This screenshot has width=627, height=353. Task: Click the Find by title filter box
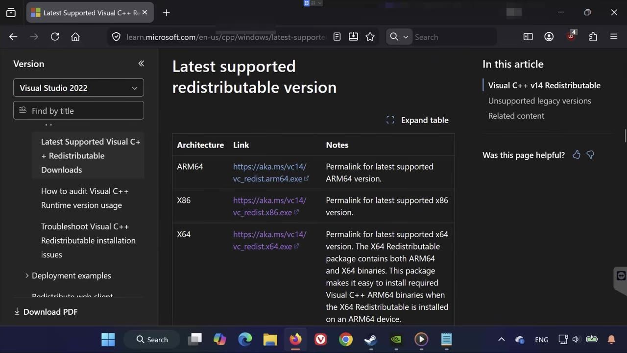78,110
